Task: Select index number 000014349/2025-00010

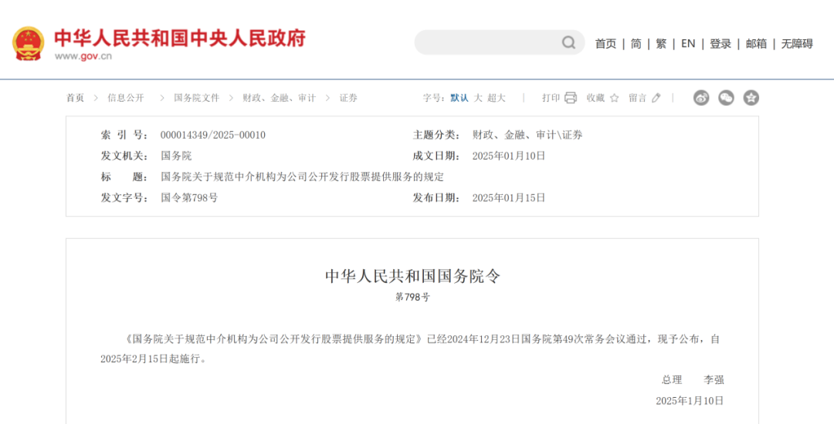Action: click(213, 136)
